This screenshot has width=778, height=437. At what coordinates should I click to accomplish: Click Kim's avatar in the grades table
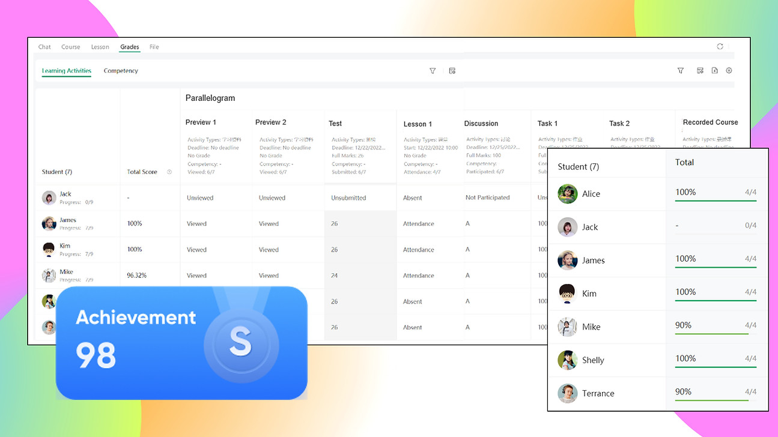click(x=49, y=250)
